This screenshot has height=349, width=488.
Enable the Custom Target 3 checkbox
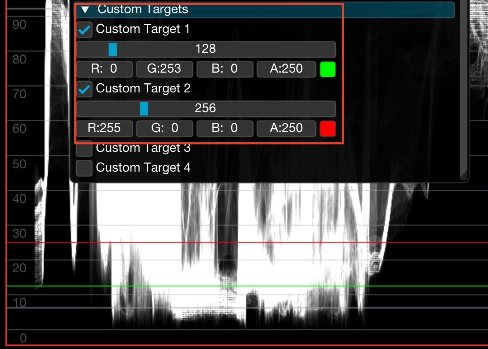(84, 149)
